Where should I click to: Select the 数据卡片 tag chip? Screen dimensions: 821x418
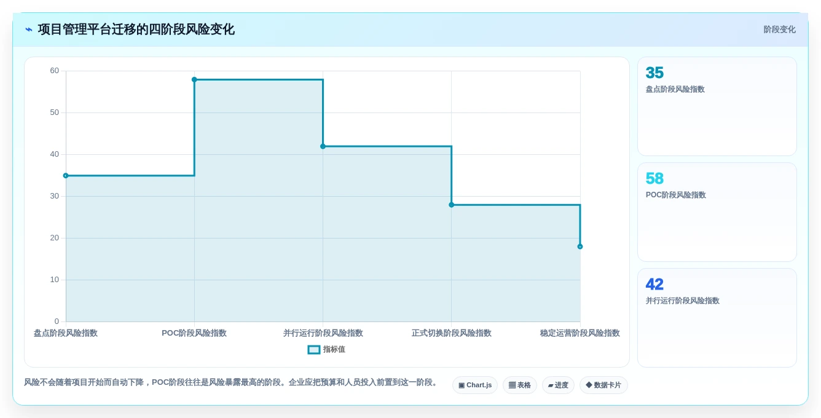coord(603,385)
